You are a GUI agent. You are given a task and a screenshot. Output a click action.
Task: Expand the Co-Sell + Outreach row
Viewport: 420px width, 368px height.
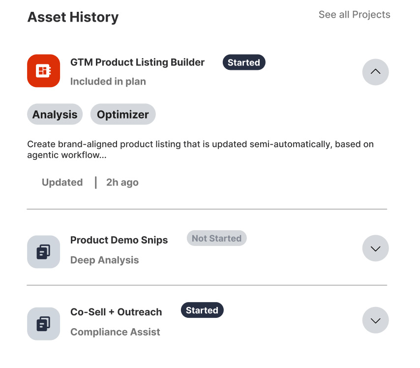coord(375,321)
